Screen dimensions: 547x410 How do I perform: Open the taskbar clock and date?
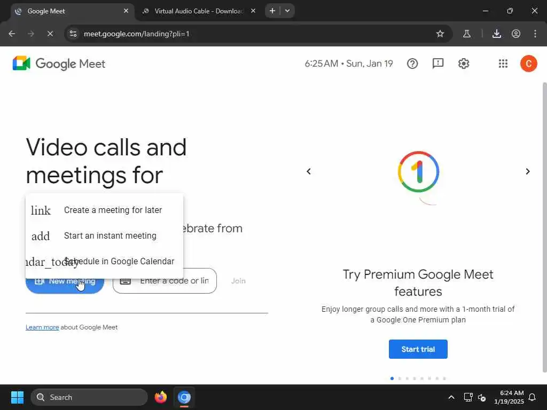point(509,397)
